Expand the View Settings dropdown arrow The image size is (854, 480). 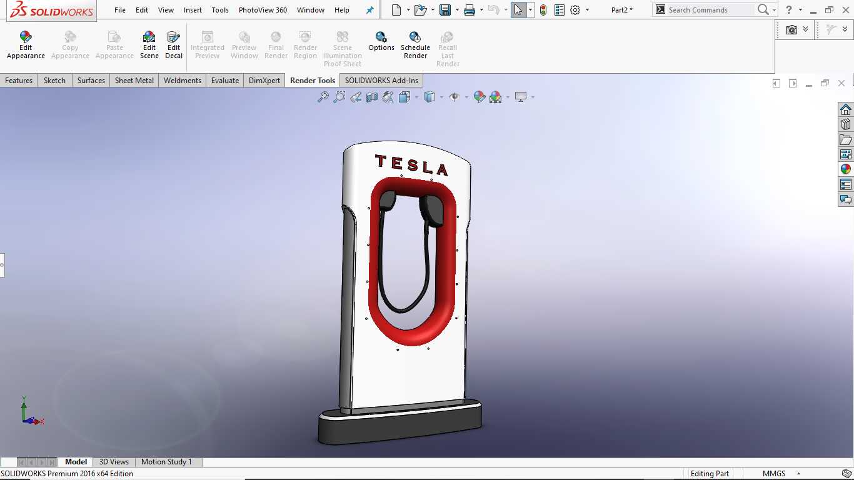533,97
